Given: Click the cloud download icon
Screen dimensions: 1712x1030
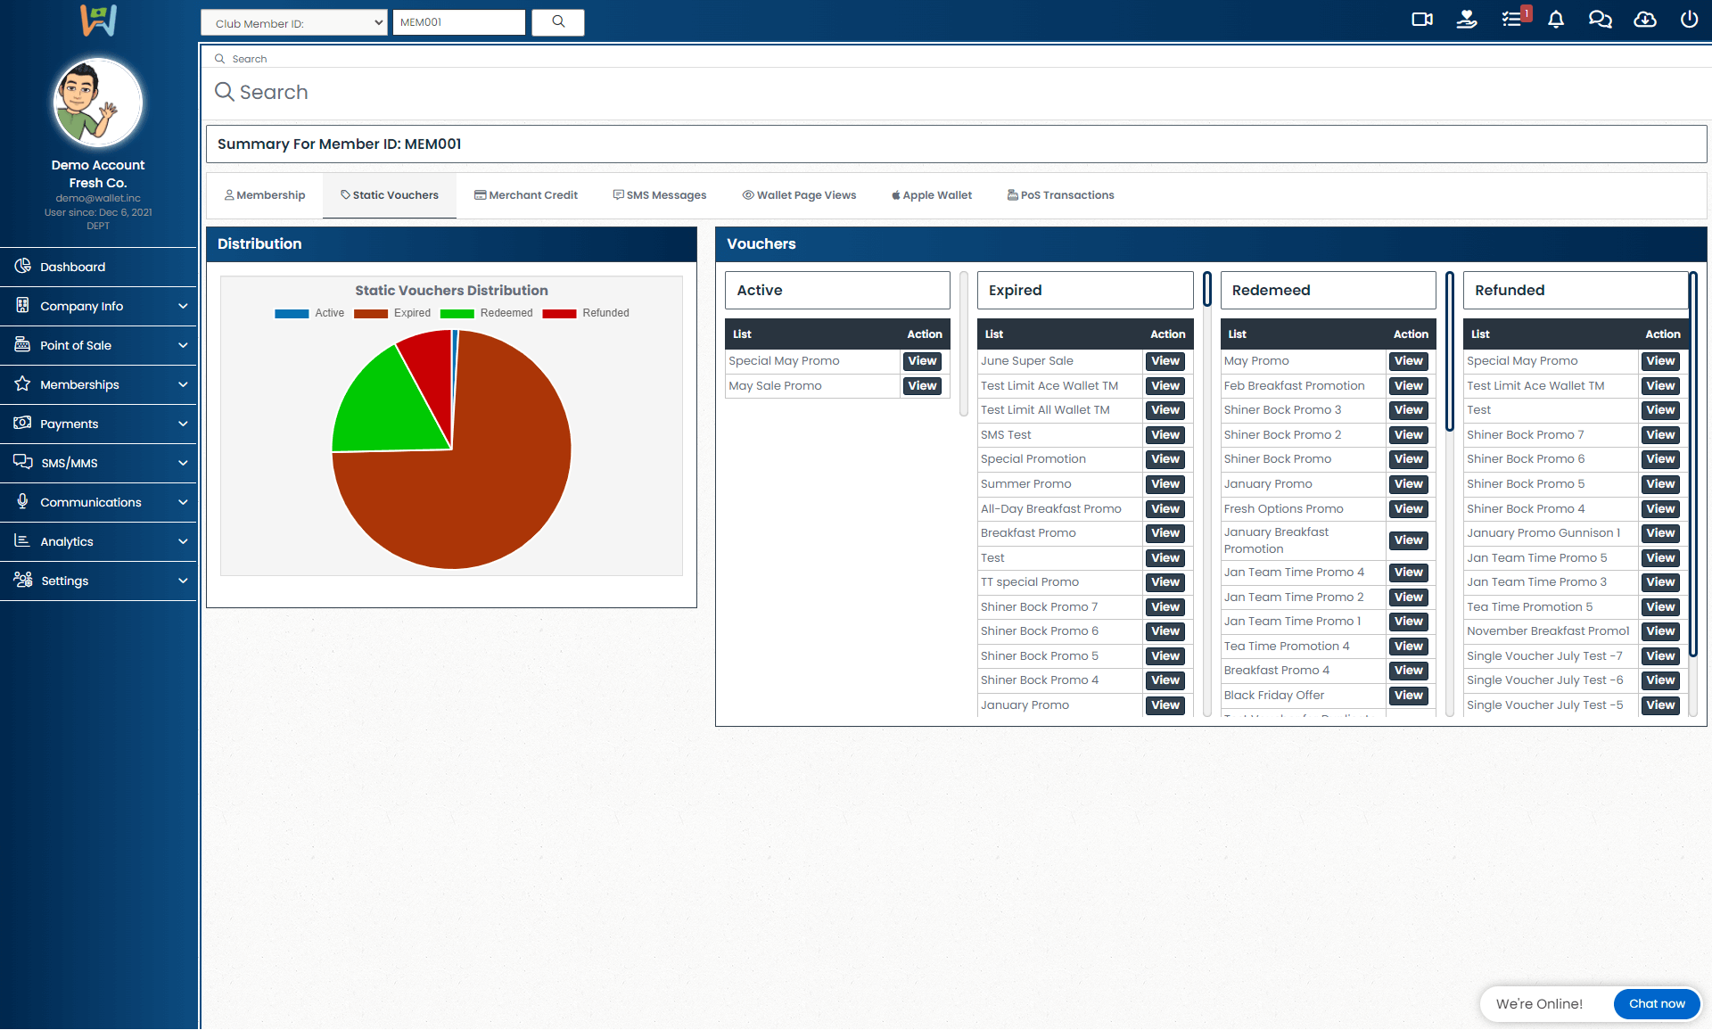Looking at the screenshot, I should tap(1645, 20).
